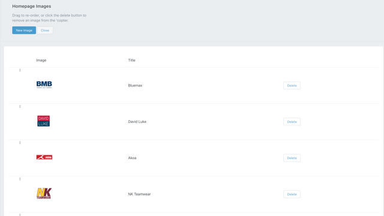
Task: Click the David Luke title text
Action: click(137, 122)
